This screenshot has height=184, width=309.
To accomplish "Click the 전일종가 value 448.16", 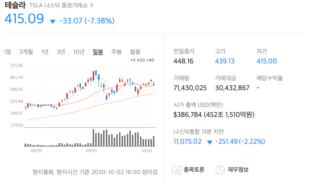I will point(183,61).
